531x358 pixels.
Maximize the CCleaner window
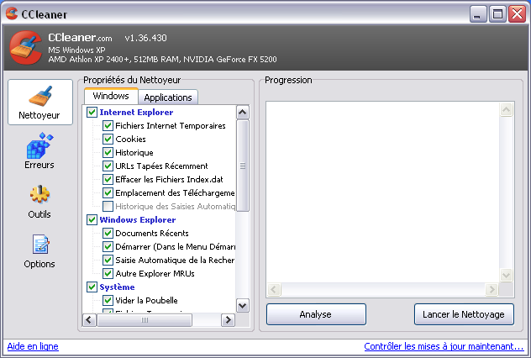coord(497,14)
